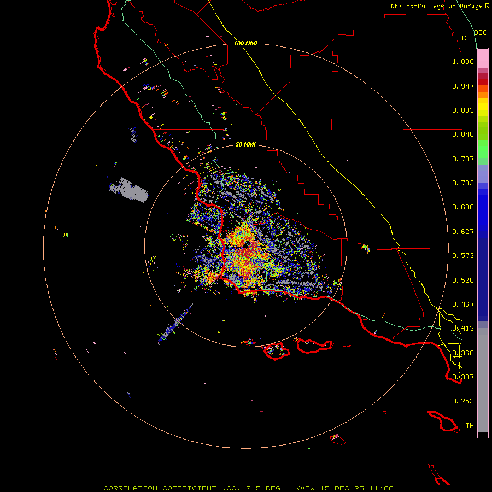
Task: Click the large gray rectangular echo block offshore
Action: point(128,189)
